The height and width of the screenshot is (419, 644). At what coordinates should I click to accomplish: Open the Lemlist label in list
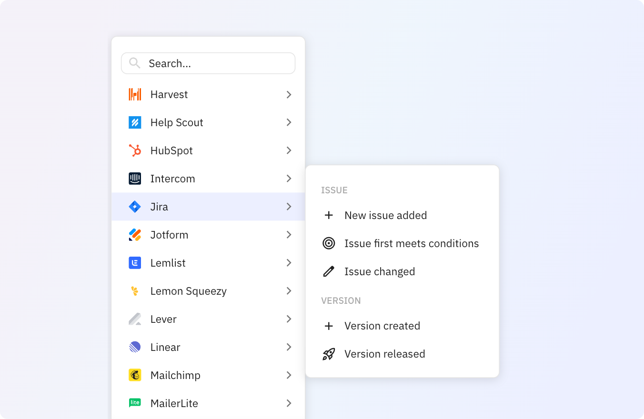(x=168, y=263)
